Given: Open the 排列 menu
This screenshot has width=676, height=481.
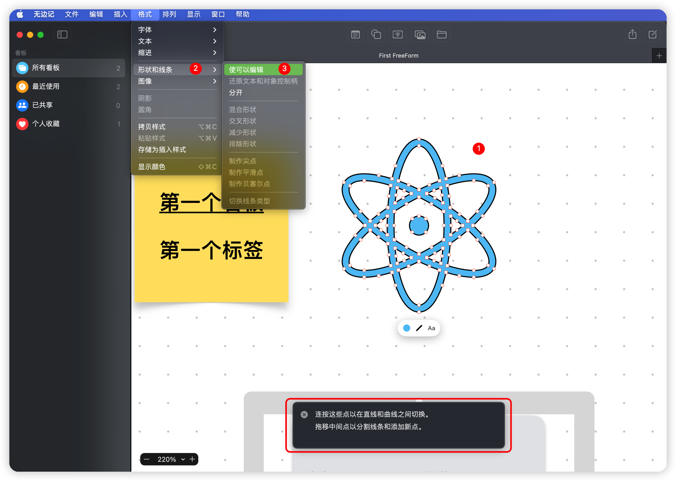Looking at the screenshot, I should [x=169, y=14].
